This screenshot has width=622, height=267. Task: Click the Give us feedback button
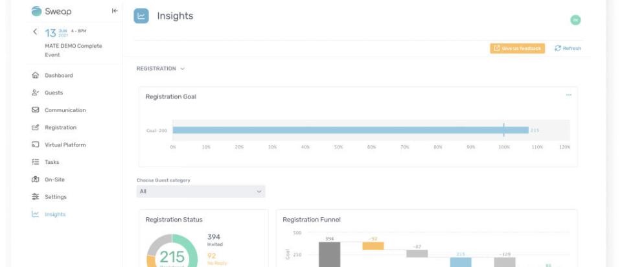pyautogui.click(x=518, y=49)
